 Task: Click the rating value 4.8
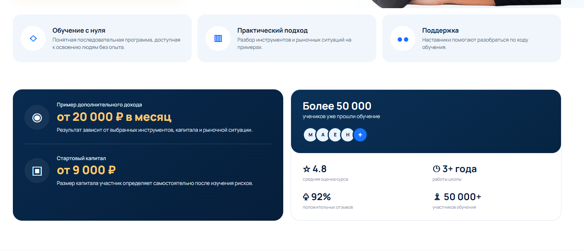pos(319,169)
